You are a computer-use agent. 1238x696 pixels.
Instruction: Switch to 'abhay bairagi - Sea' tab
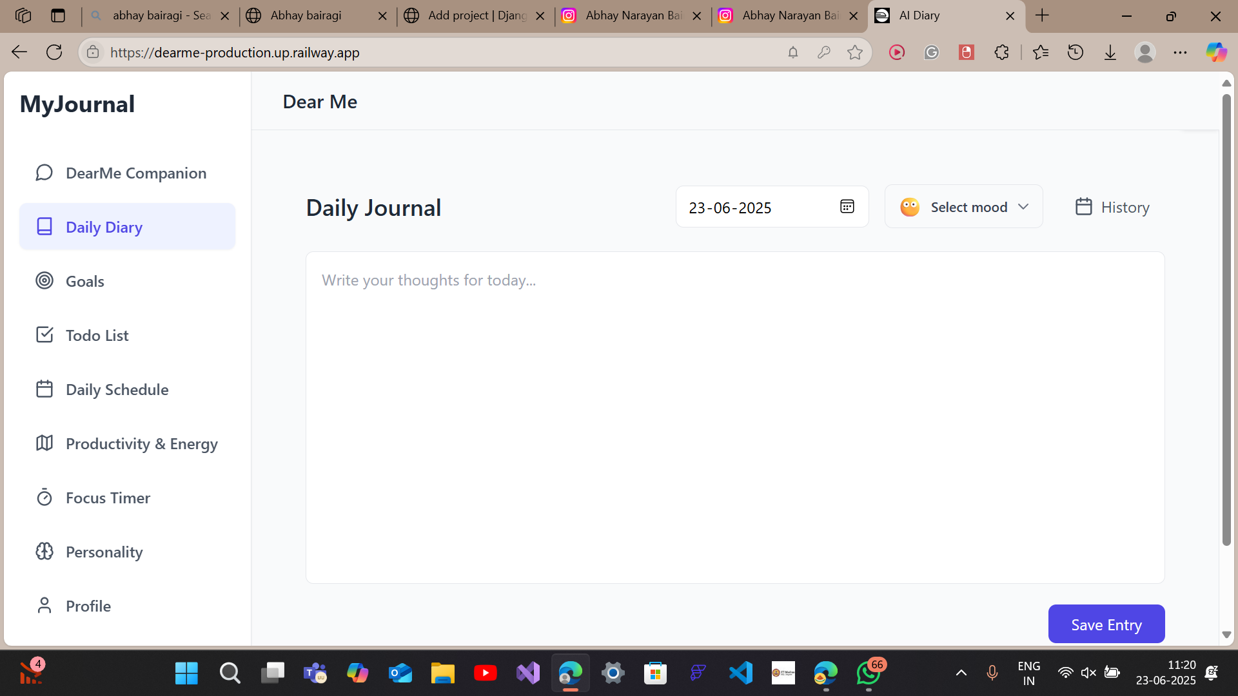[x=160, y=15]
